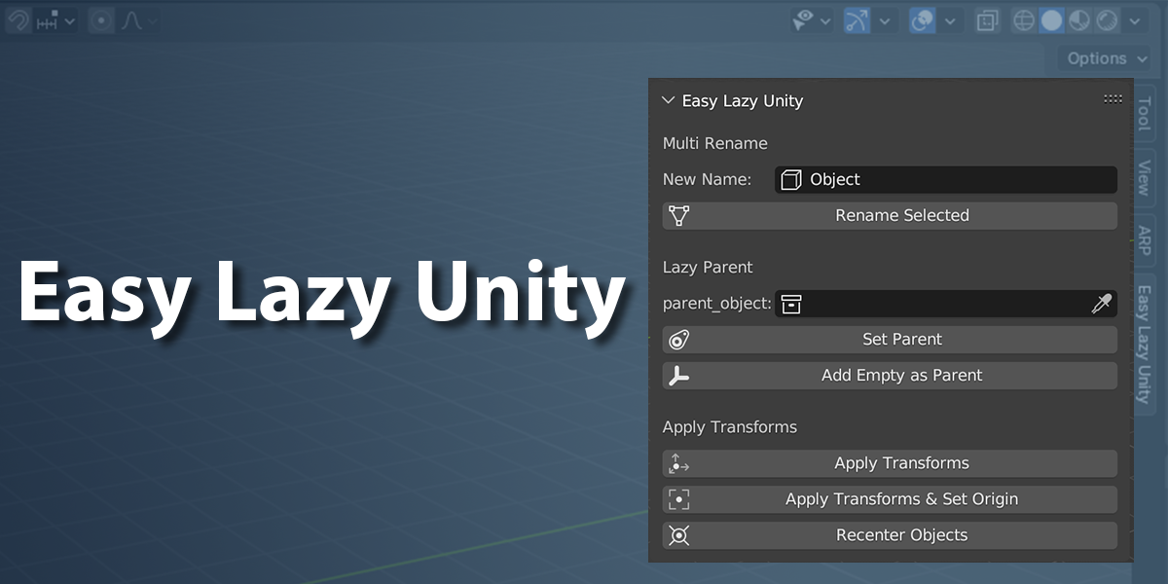1168x584 pixels.
Task: Collapse the Easy Lazy Unity panel header
Action: point(668,100)
